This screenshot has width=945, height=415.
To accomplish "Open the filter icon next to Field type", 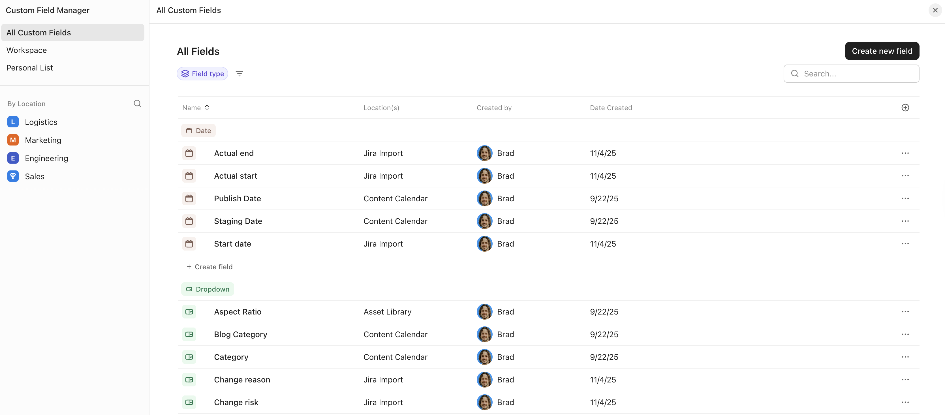I will (240, 73).
